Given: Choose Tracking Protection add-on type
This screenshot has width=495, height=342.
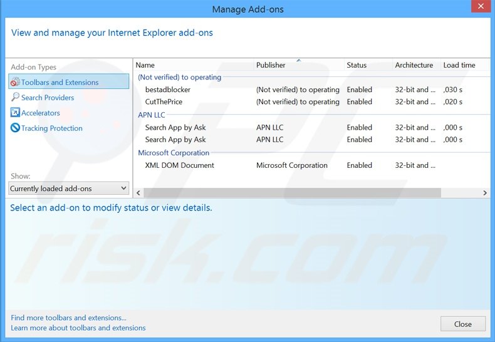Looking at the screenshot, I should click(52, 128).
